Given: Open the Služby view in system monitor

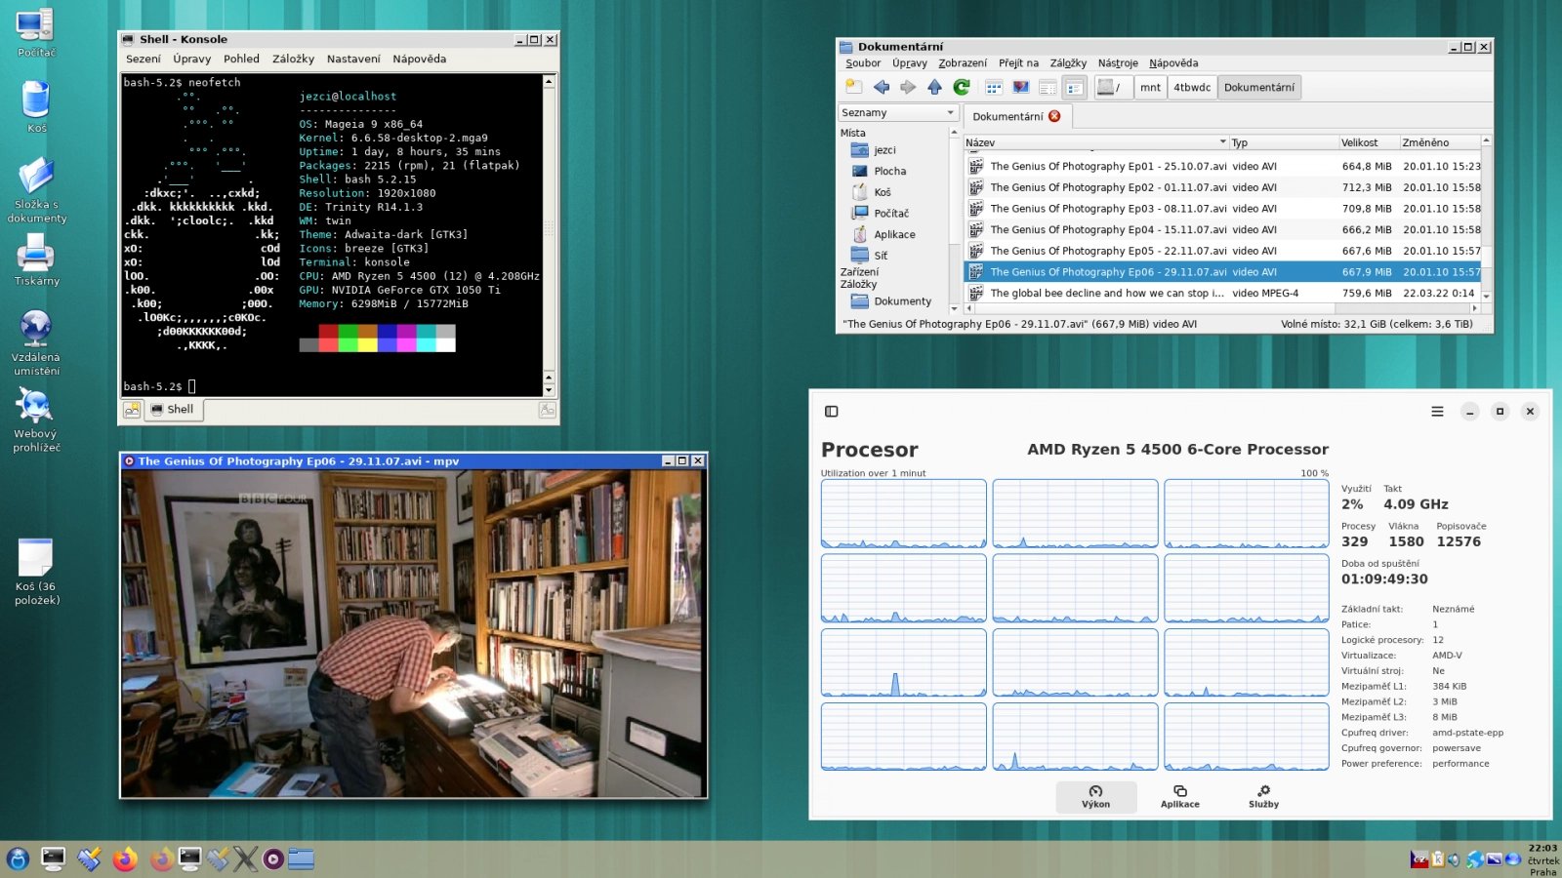Looking at the screenshot, I should tap(1263, 796).
